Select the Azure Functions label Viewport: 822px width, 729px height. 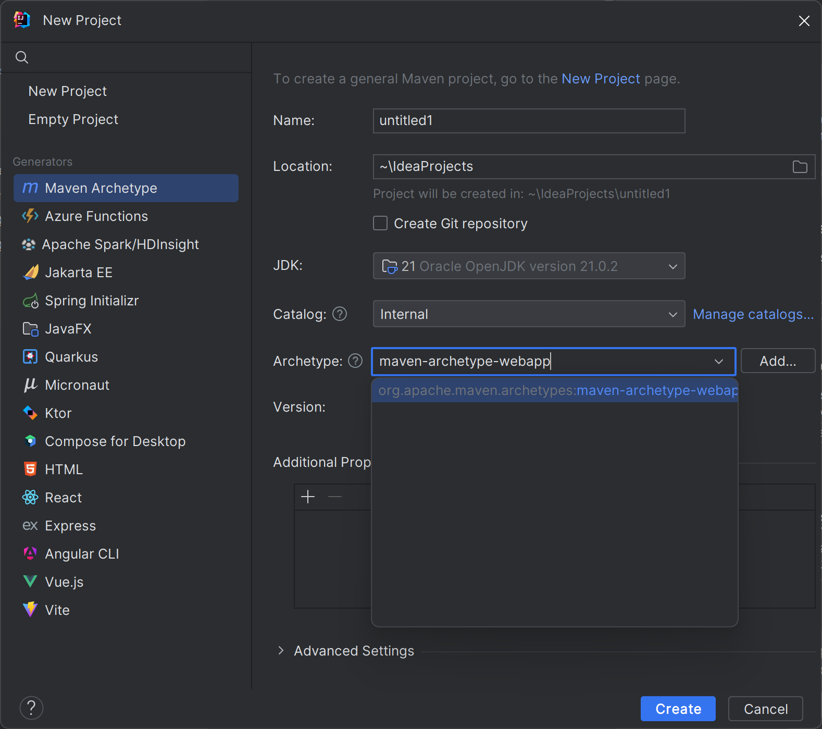click(96, 216)
